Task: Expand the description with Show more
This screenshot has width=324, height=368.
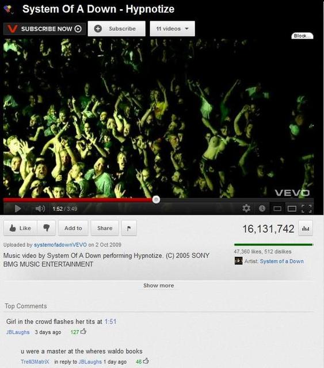Action: click(x=159, y=286)
